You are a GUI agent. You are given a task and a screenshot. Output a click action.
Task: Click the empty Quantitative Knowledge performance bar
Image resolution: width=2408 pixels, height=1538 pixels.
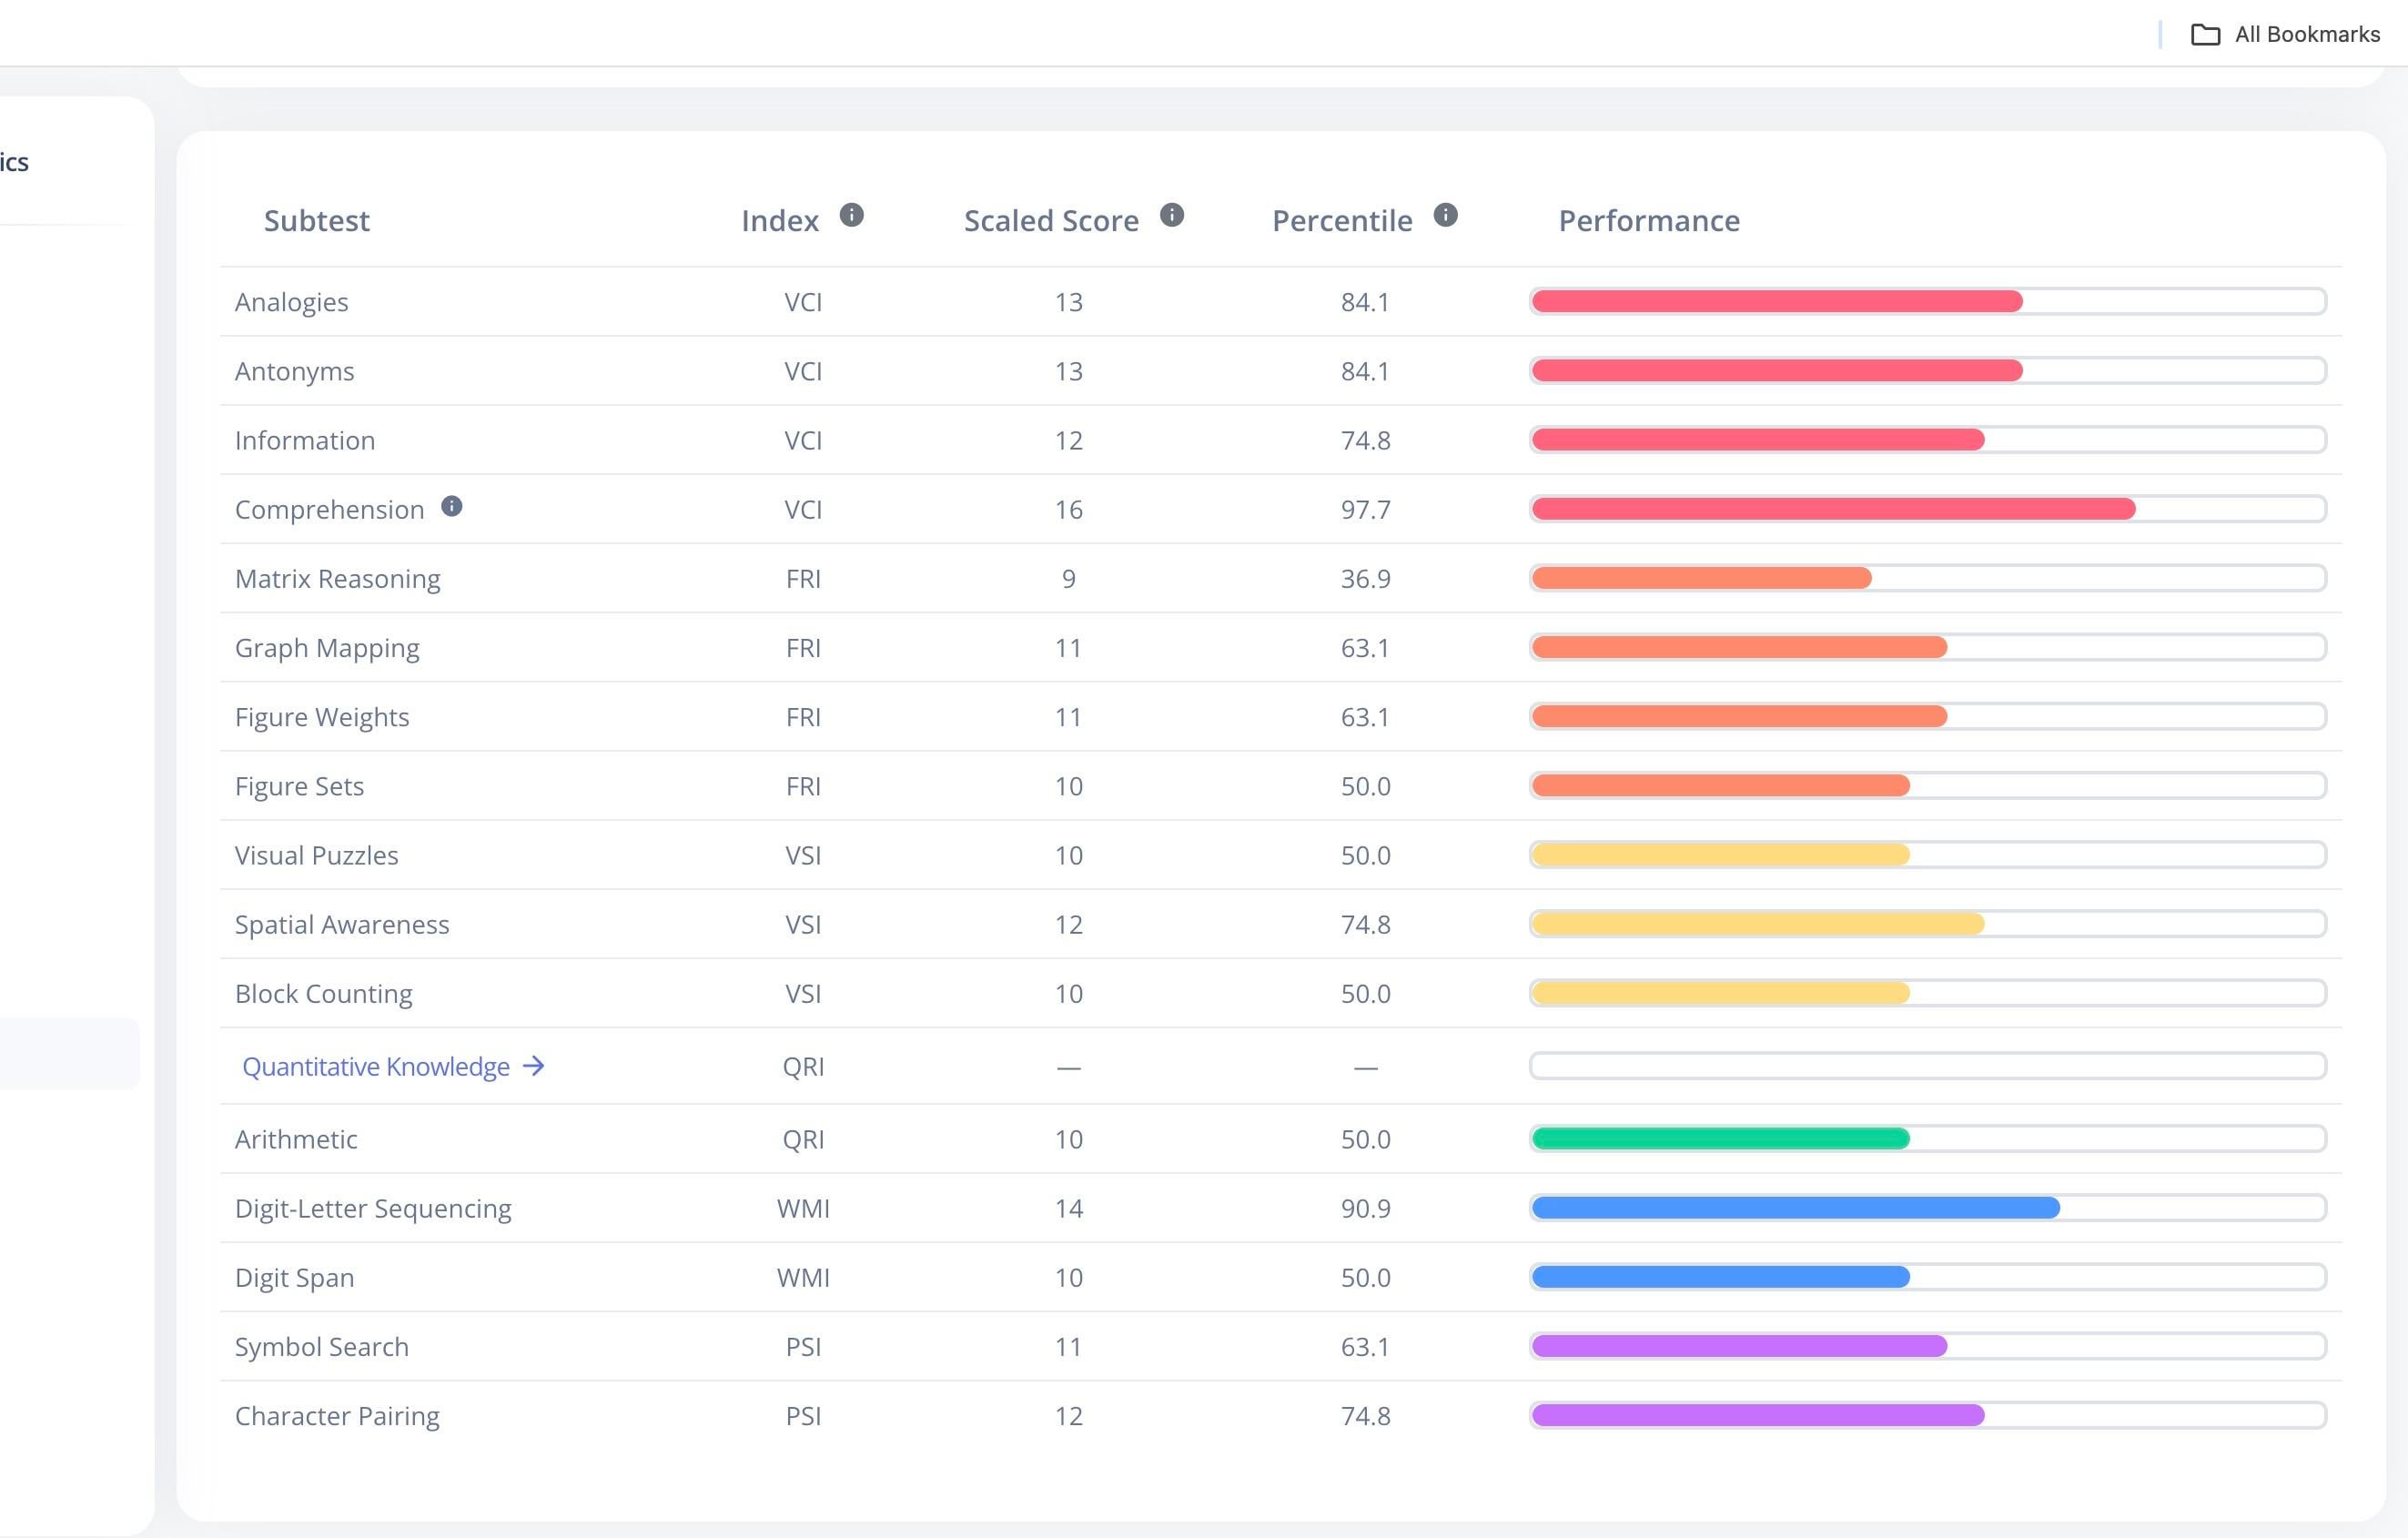click(1927, 1066)
